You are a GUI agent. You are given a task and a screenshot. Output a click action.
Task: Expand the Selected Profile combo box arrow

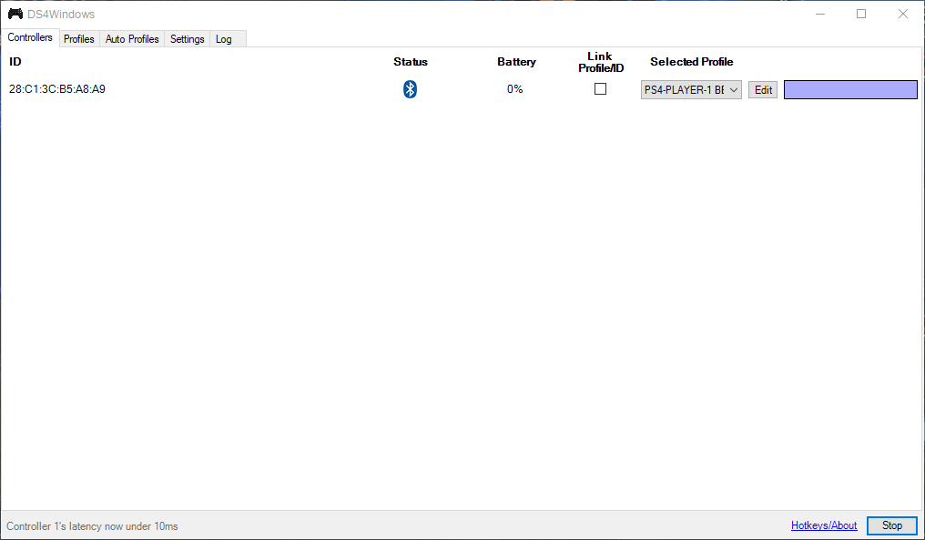pos(734,89)
